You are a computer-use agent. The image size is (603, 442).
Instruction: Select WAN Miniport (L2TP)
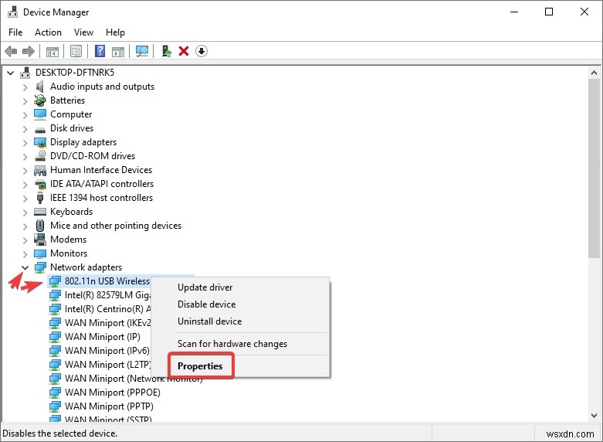(x=107, y=365)
